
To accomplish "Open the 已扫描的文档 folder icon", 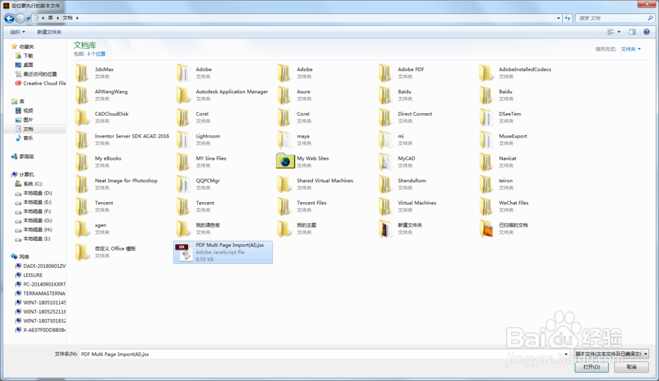I will (486, 229).
